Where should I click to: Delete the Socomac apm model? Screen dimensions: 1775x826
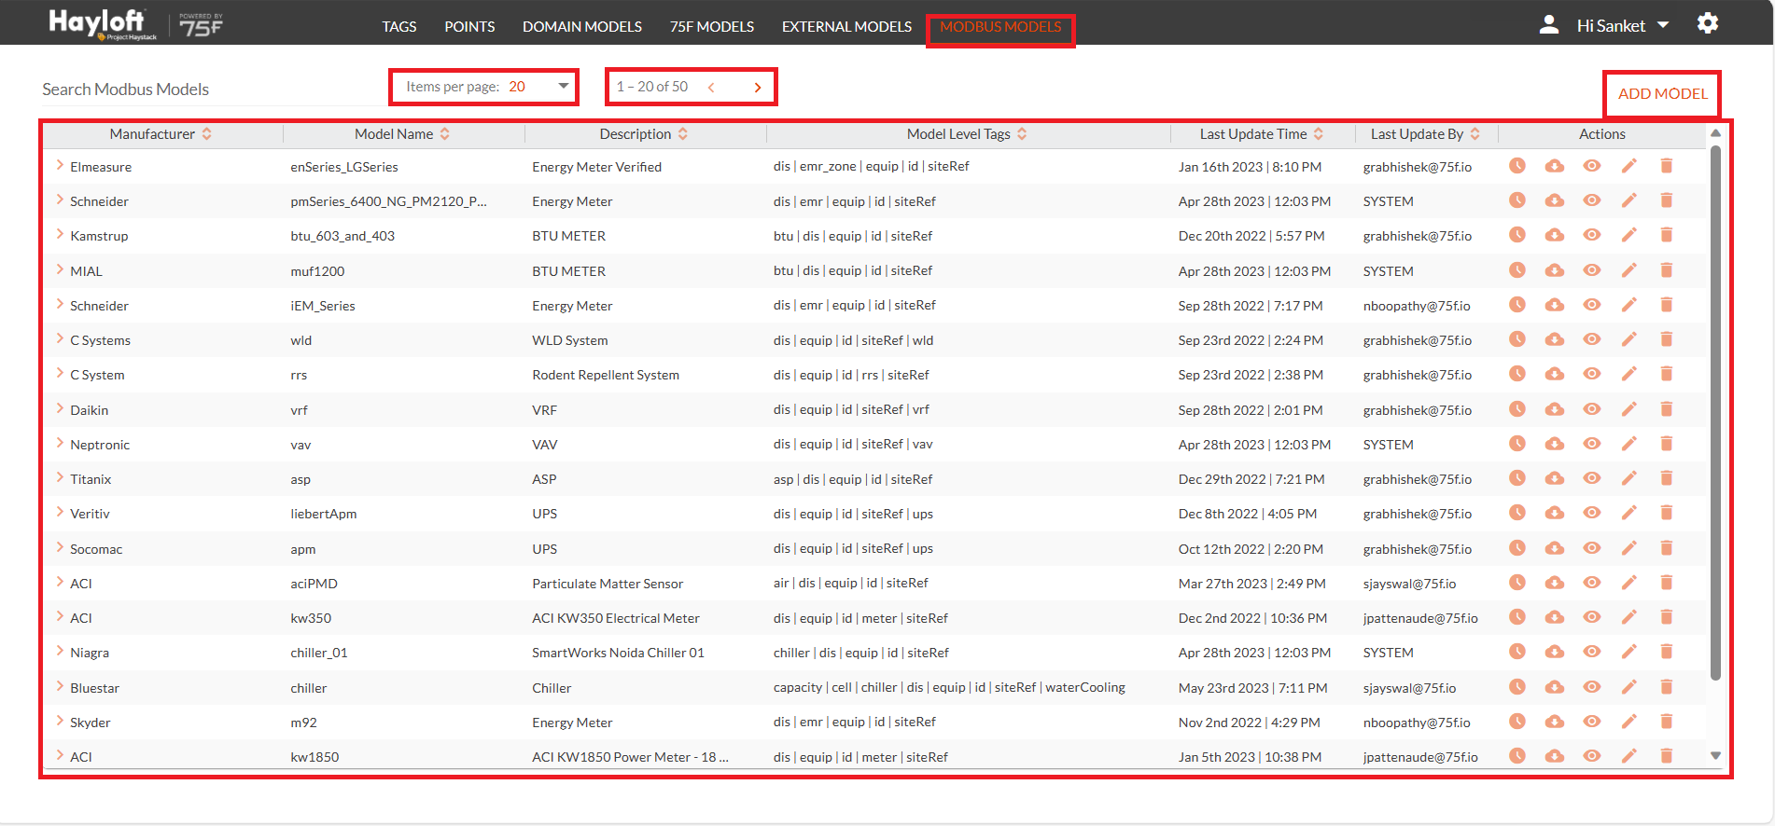[x=1667, y=548]
